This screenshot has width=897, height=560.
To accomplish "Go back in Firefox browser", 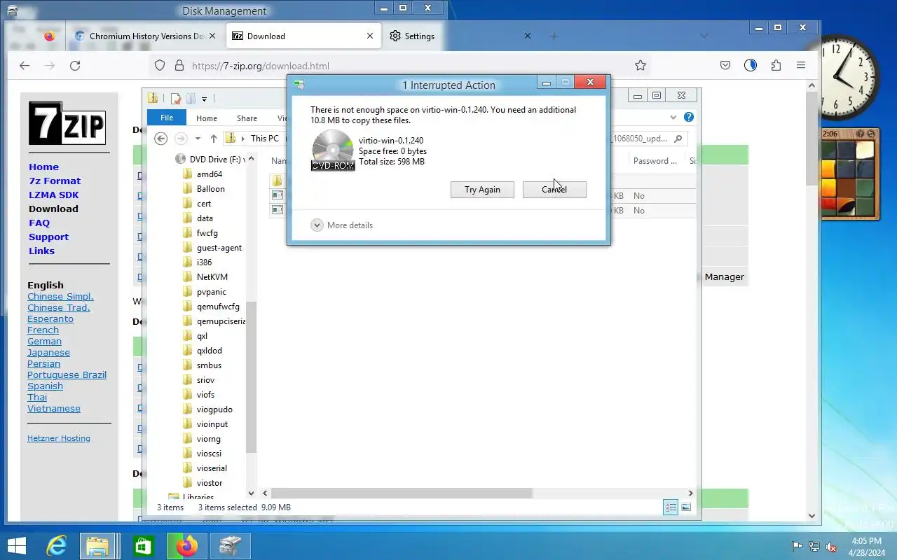I will click(x=25, y=66).
